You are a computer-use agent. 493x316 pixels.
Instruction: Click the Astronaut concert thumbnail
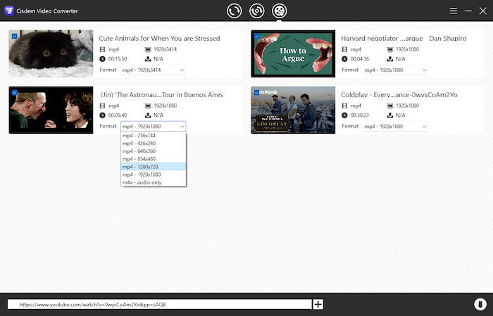51,110
